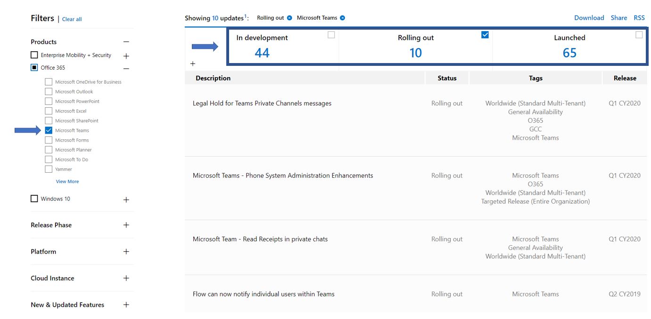
Task: Expand Enterprise Mobility + Security plus icon
Action: [126, 56]
